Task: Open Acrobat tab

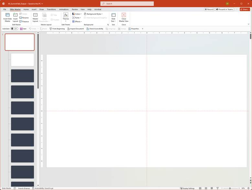Action: pos(98,9)
